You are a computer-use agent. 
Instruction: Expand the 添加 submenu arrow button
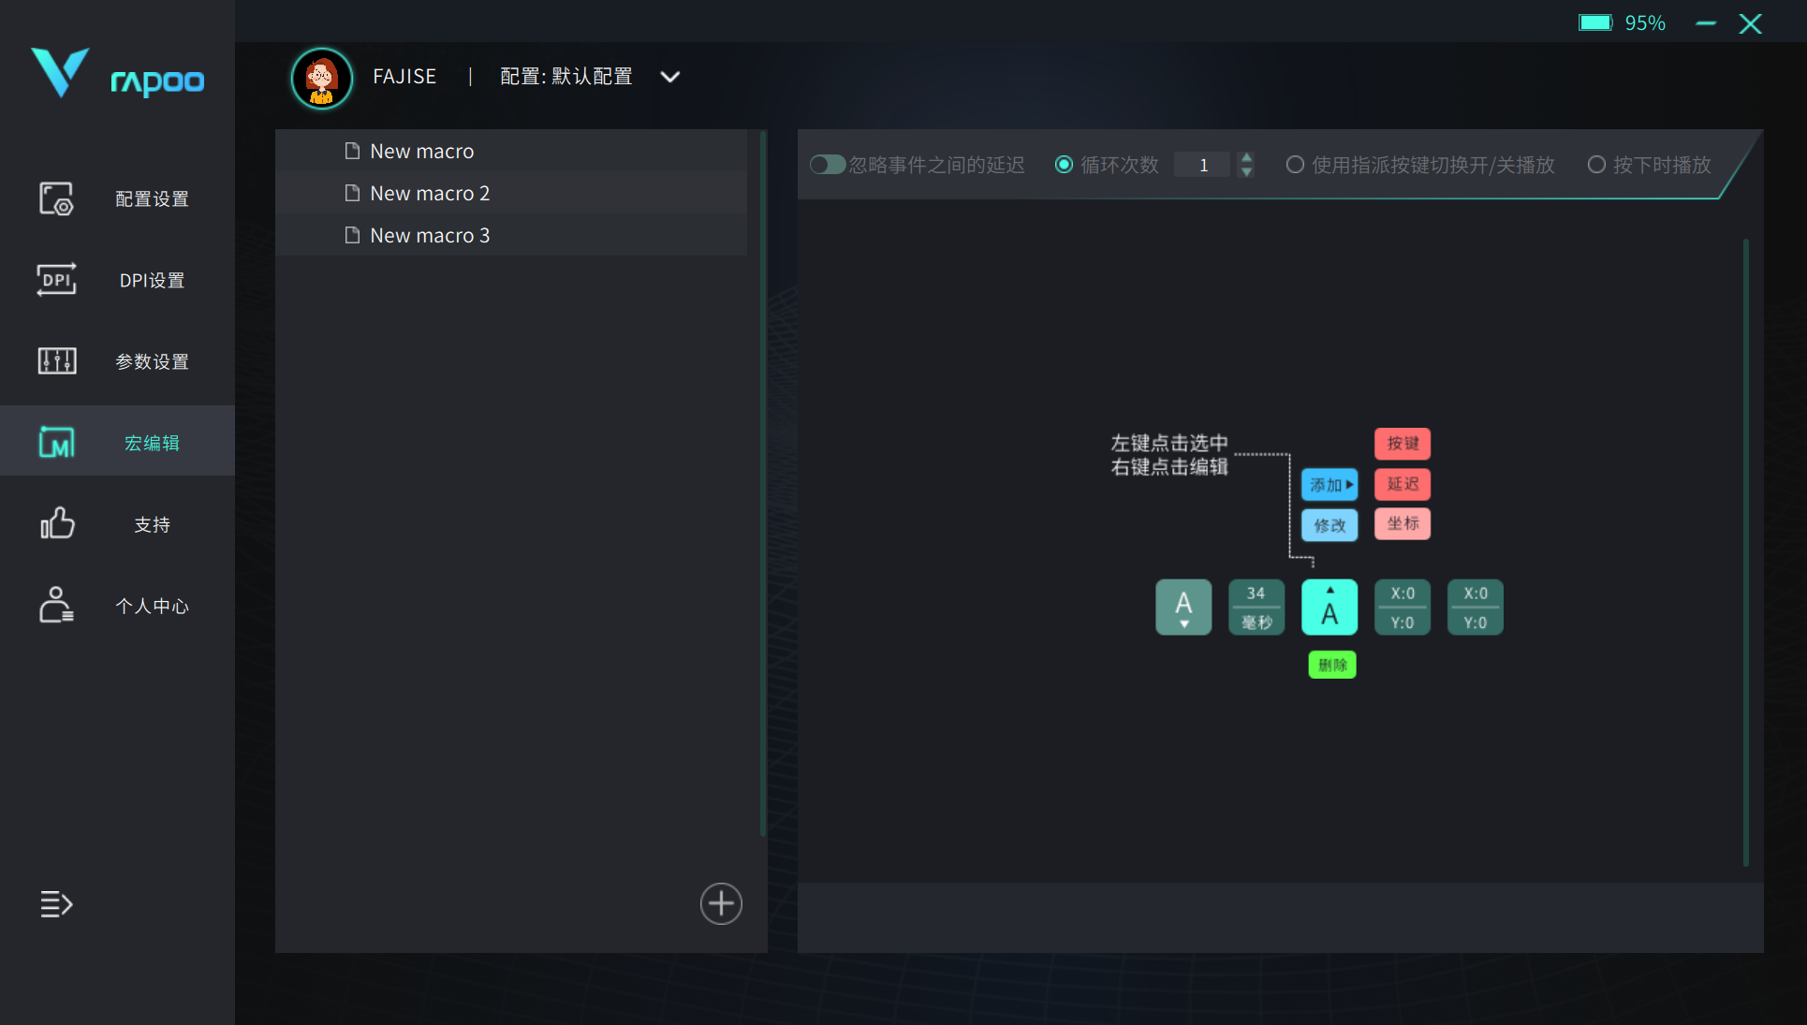1330,485
